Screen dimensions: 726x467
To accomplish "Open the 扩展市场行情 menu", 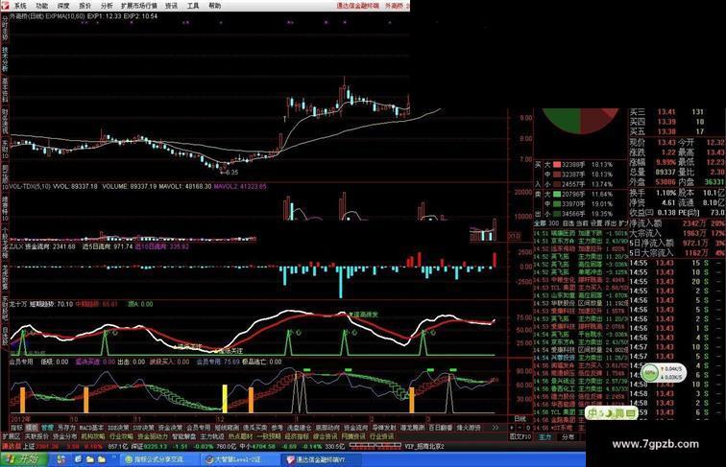I will 139,6.
